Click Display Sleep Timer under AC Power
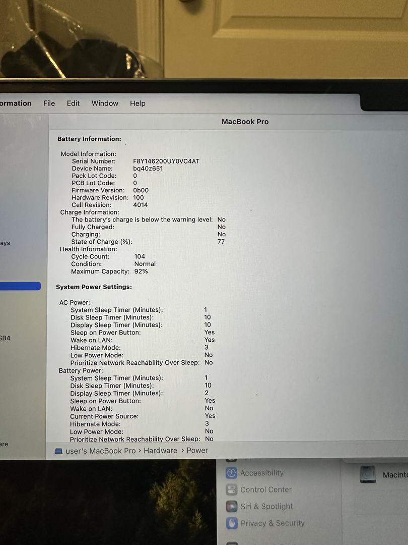The height and width of the screenshot is (545, 408). click(x=116, y=325)
